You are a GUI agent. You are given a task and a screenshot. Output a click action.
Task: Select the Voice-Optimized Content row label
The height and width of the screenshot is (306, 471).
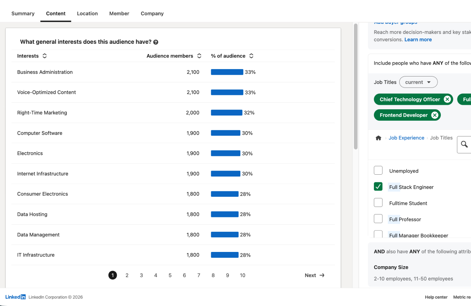pos(46,92)
